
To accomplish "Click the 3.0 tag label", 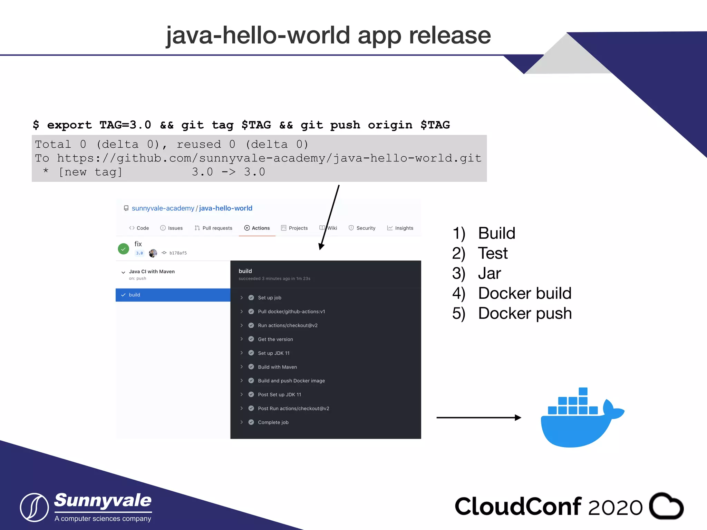I will (139, 253).
